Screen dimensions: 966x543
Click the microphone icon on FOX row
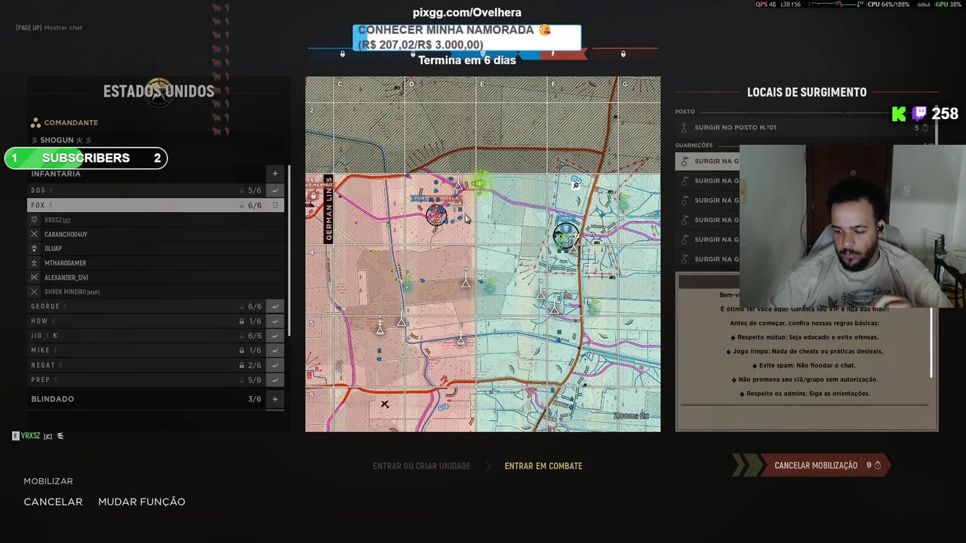coord(51,205)
